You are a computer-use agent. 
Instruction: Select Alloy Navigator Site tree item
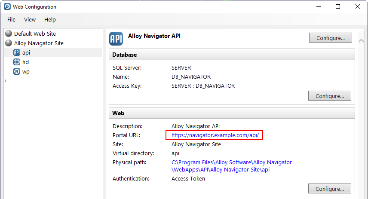click(39, 43)
